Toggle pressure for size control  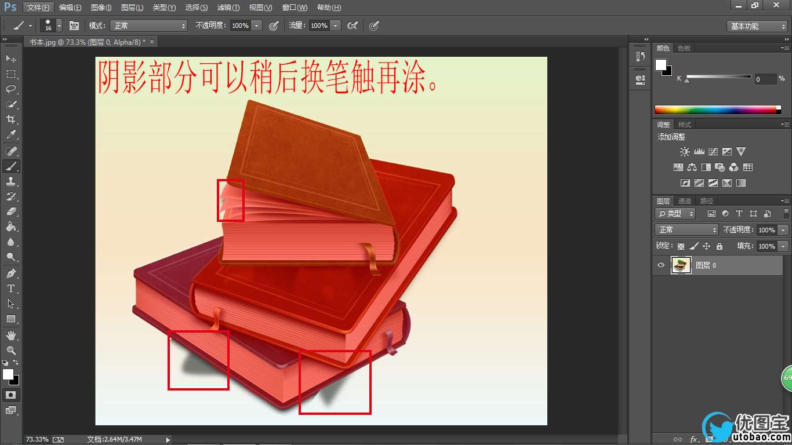tap(375, 25)
